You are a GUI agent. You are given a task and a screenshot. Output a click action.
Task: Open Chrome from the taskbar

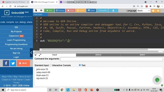click(62, 90)
